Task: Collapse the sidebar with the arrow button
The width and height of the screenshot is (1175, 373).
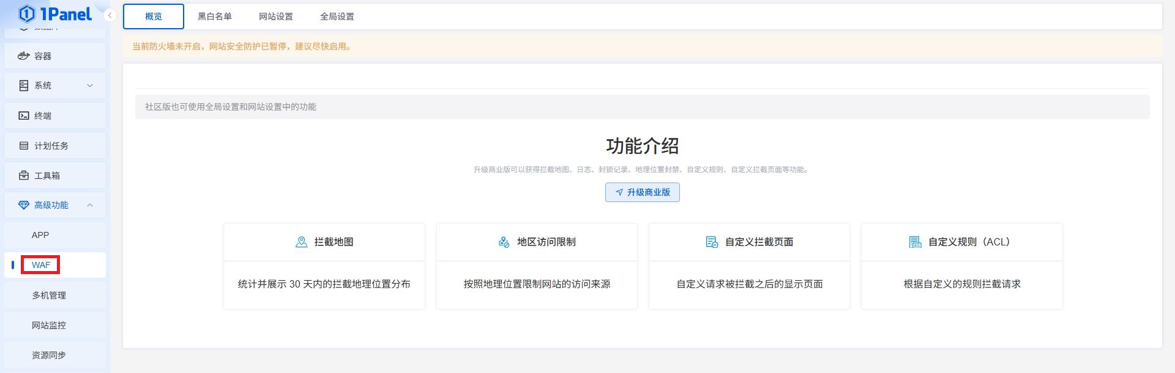Action: coord(110,15)
